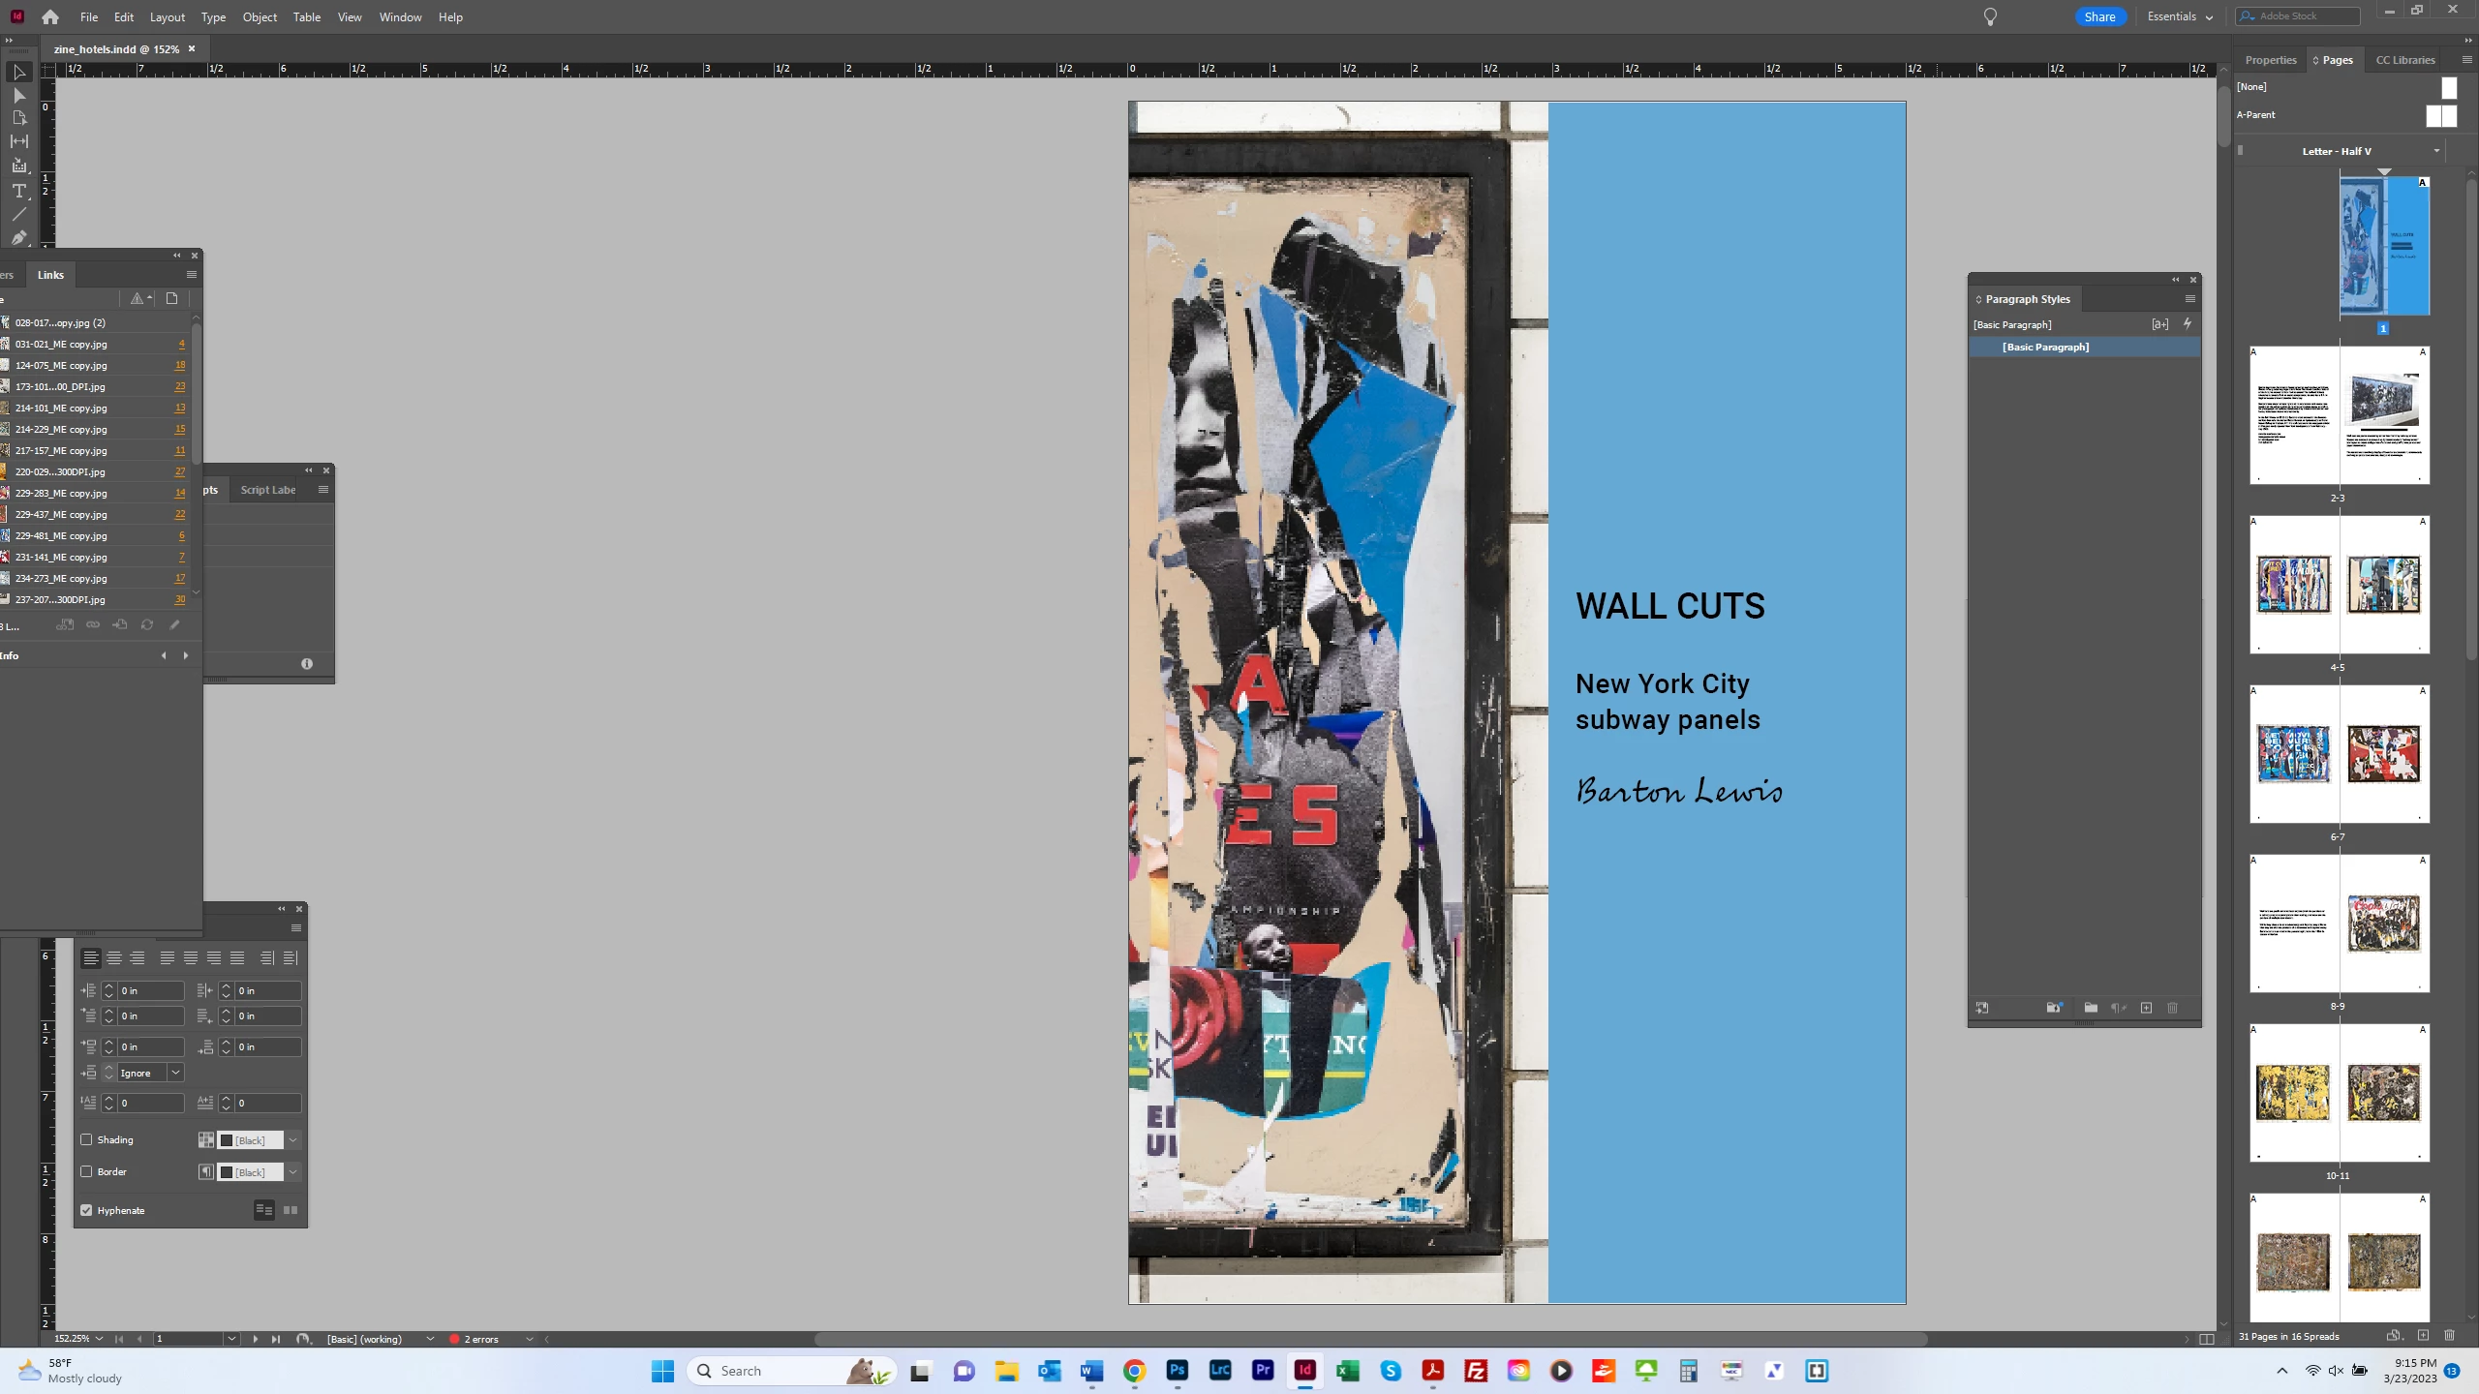Enable the Border checkbox
Viewport: 2479px width, 1394px height.
[87, 1172]
